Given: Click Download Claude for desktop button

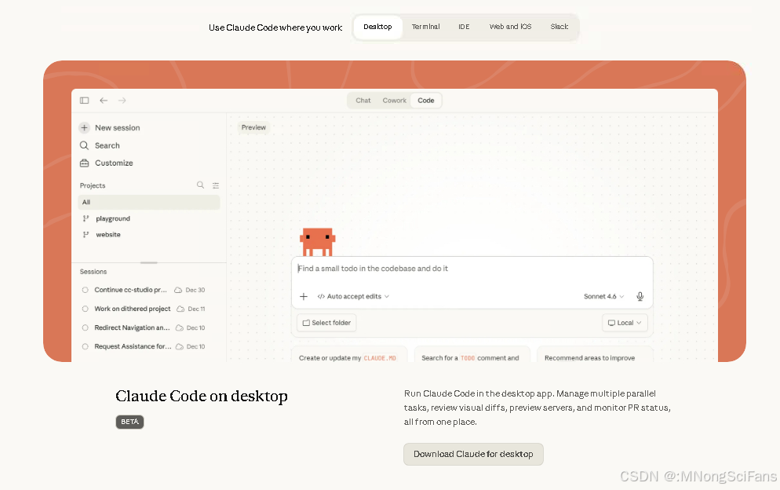Looking at the screenshot, I should [473, 454].
